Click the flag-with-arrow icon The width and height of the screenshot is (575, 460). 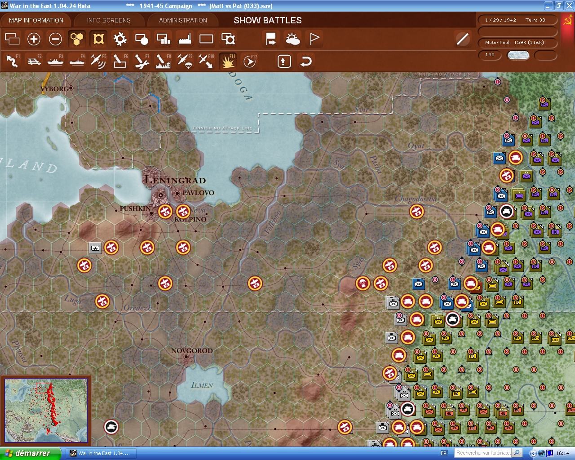[271, 39]
